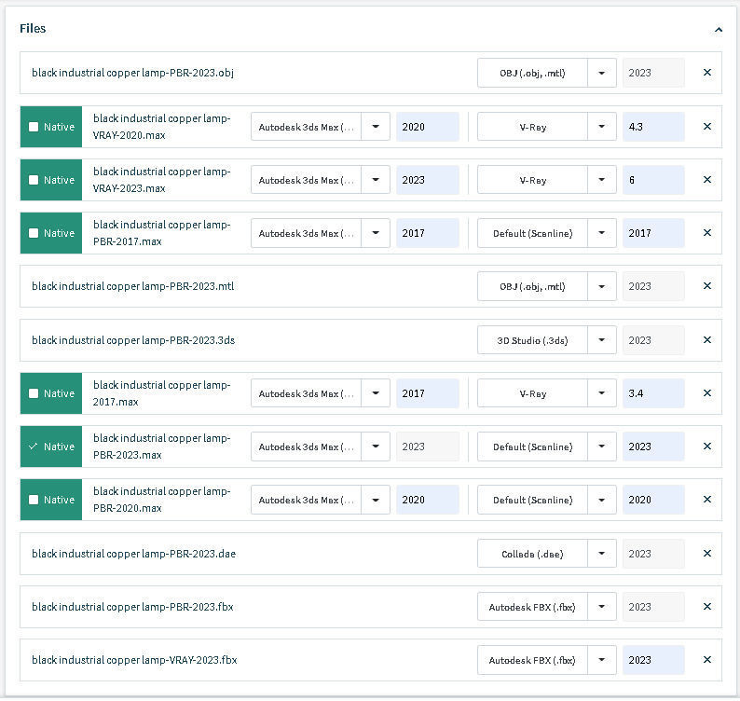Expand 3D Studio (.3ds) format dropdown
This screenshot has height=701, width=740.
point(602,340)
